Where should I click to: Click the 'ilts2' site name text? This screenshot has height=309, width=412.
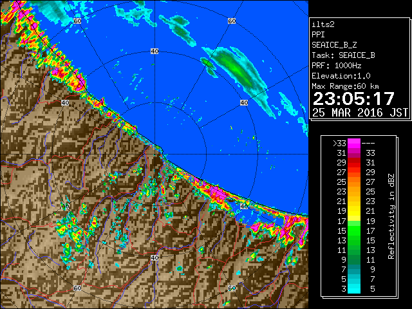tap(323, 24)
